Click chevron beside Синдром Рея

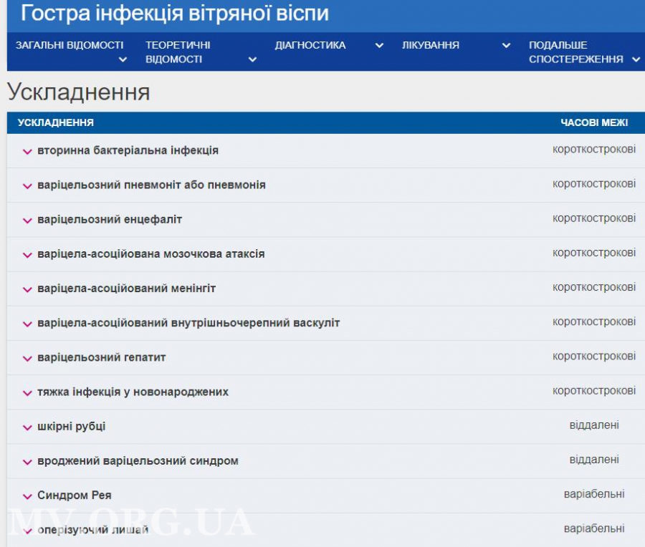click(27, 496)
